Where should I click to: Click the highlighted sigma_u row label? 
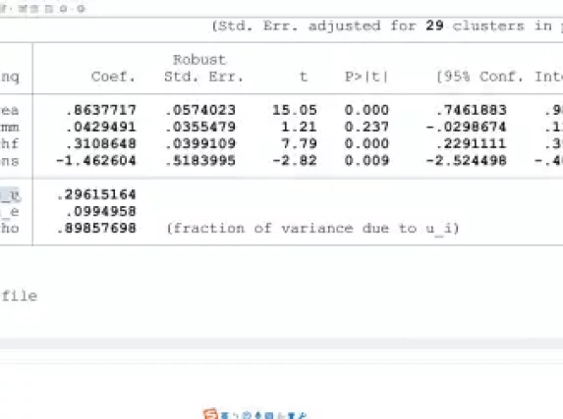coord(10,195)
